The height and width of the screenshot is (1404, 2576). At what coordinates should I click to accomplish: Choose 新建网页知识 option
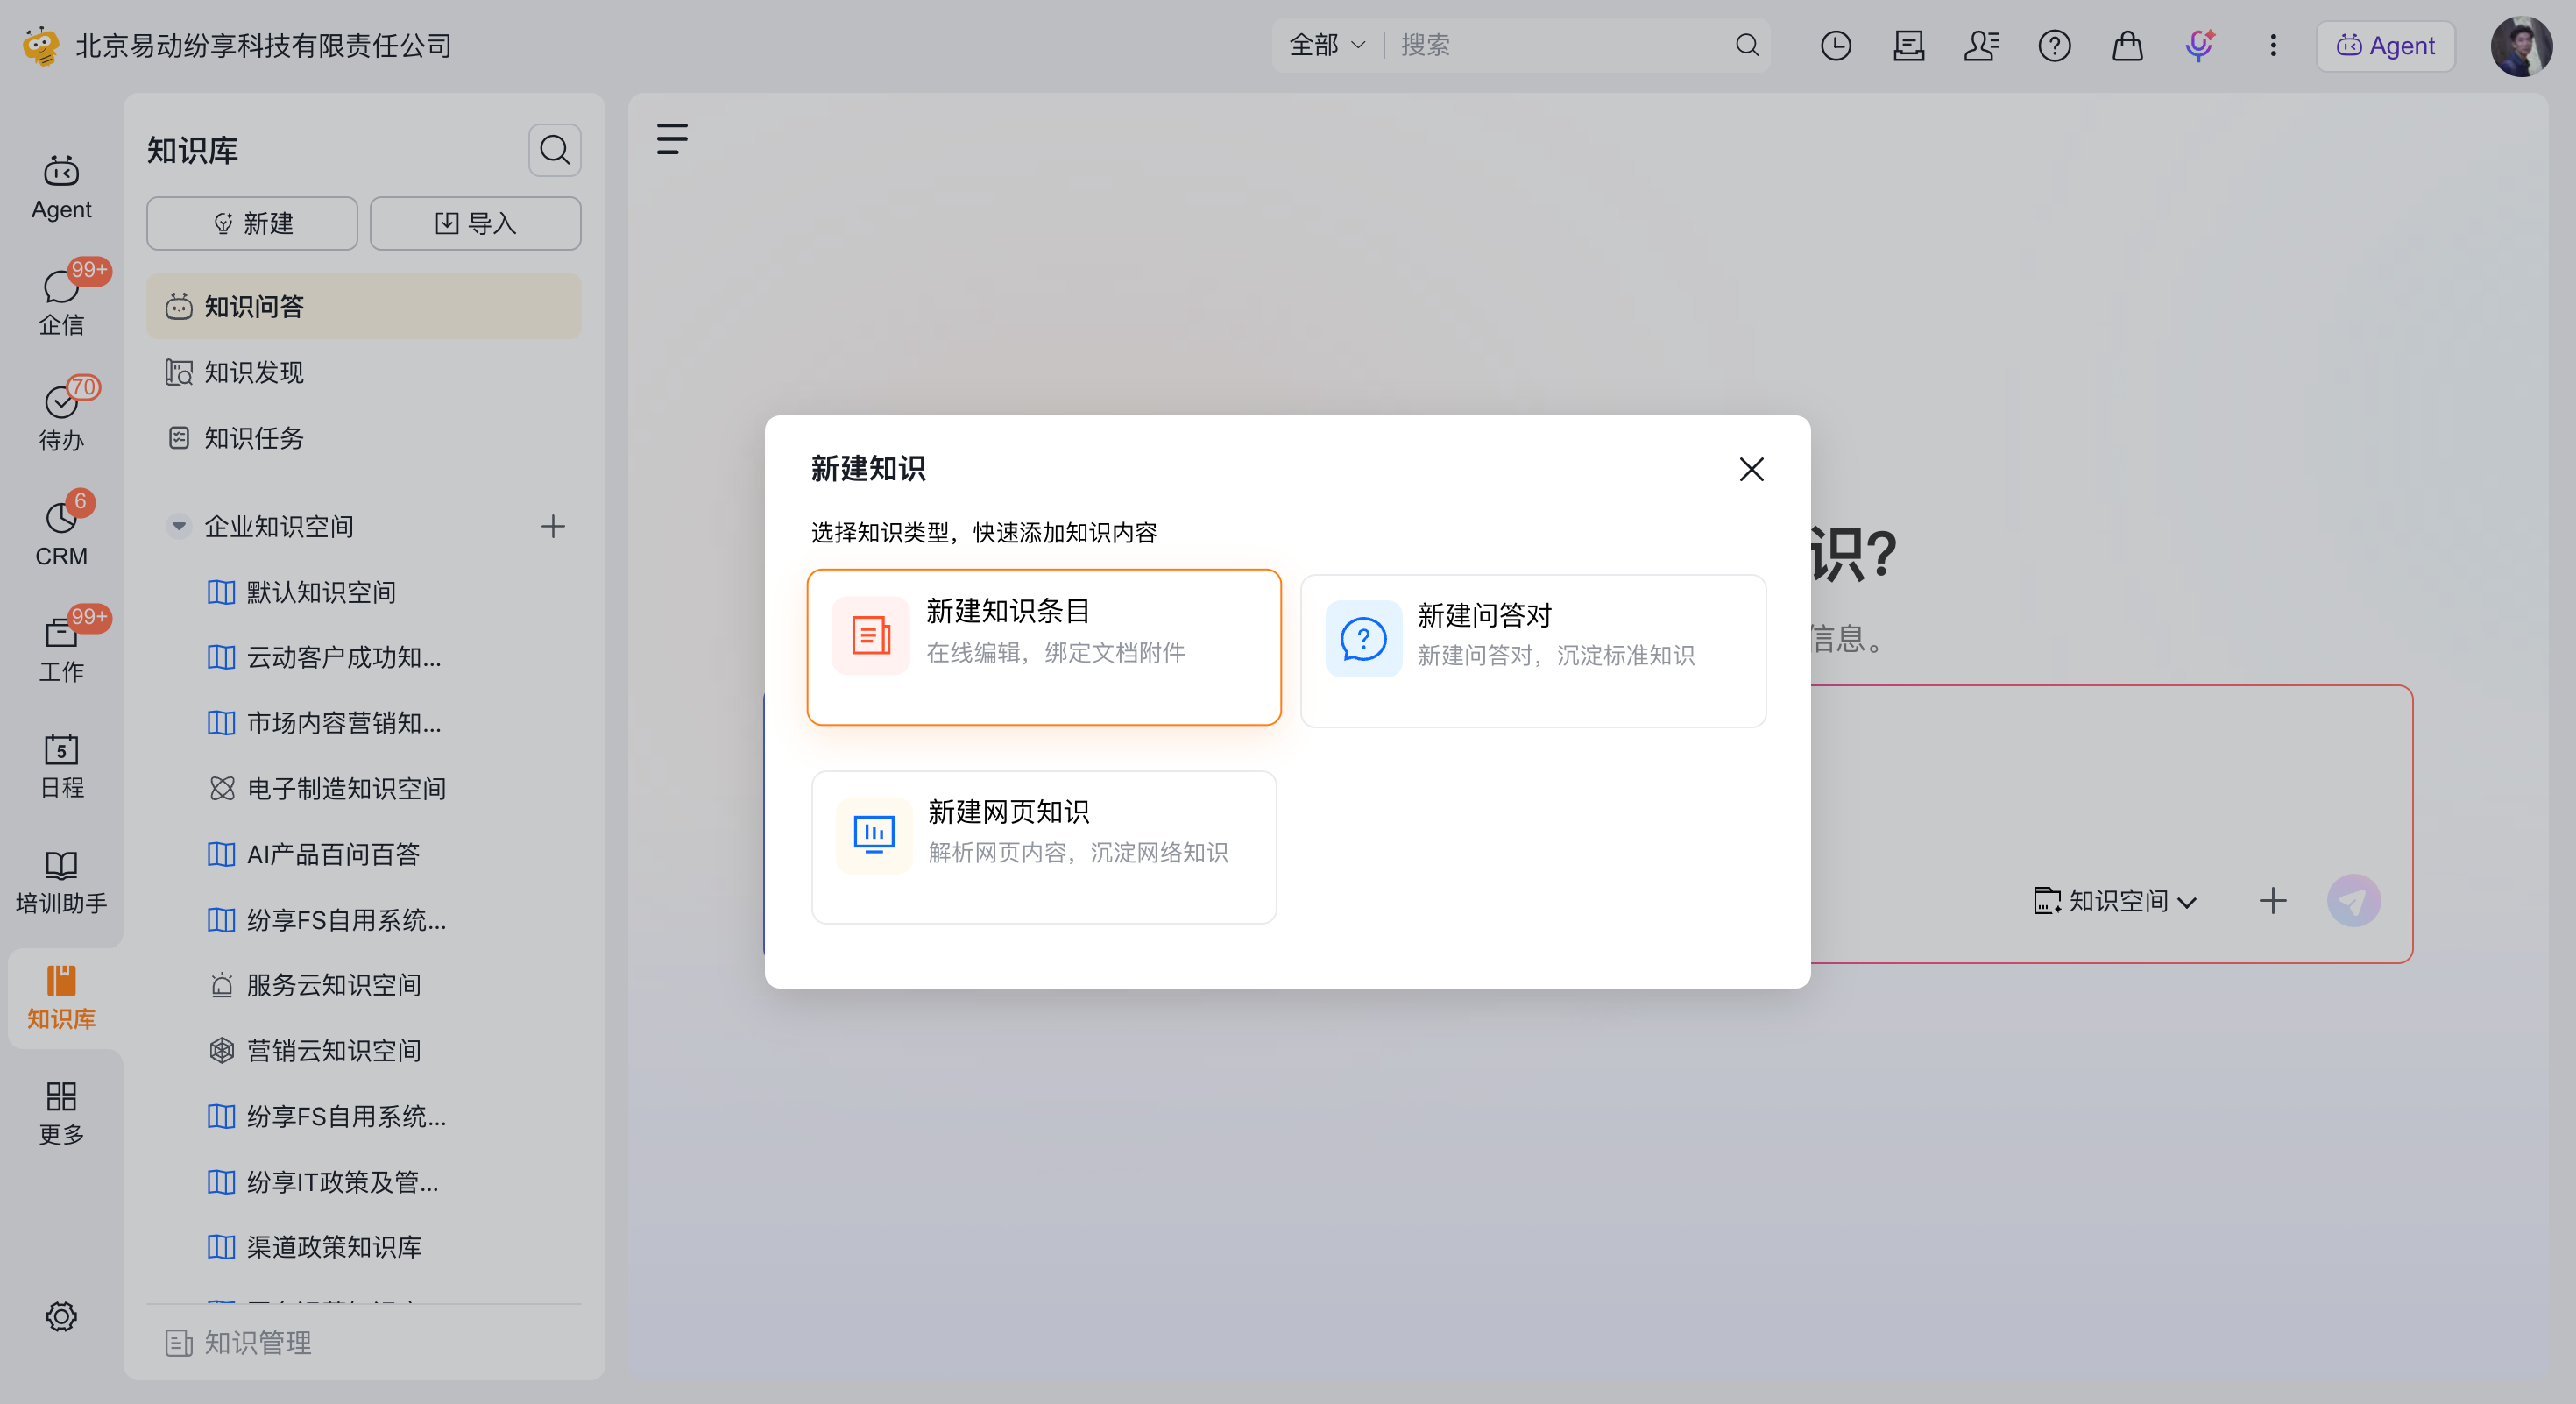tap(1043, 847)
